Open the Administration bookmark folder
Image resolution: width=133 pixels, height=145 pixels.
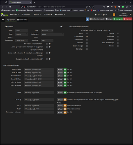[x=49, y=10]
